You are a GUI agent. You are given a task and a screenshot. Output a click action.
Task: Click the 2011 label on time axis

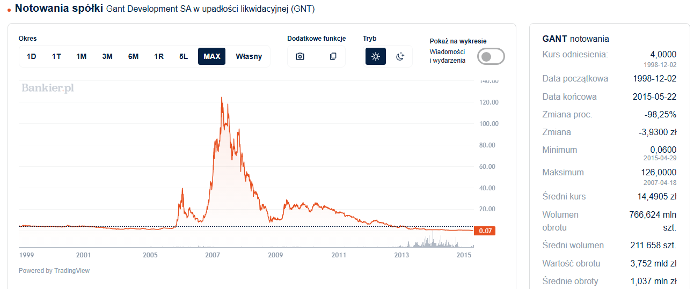click(x=338, y=255)
